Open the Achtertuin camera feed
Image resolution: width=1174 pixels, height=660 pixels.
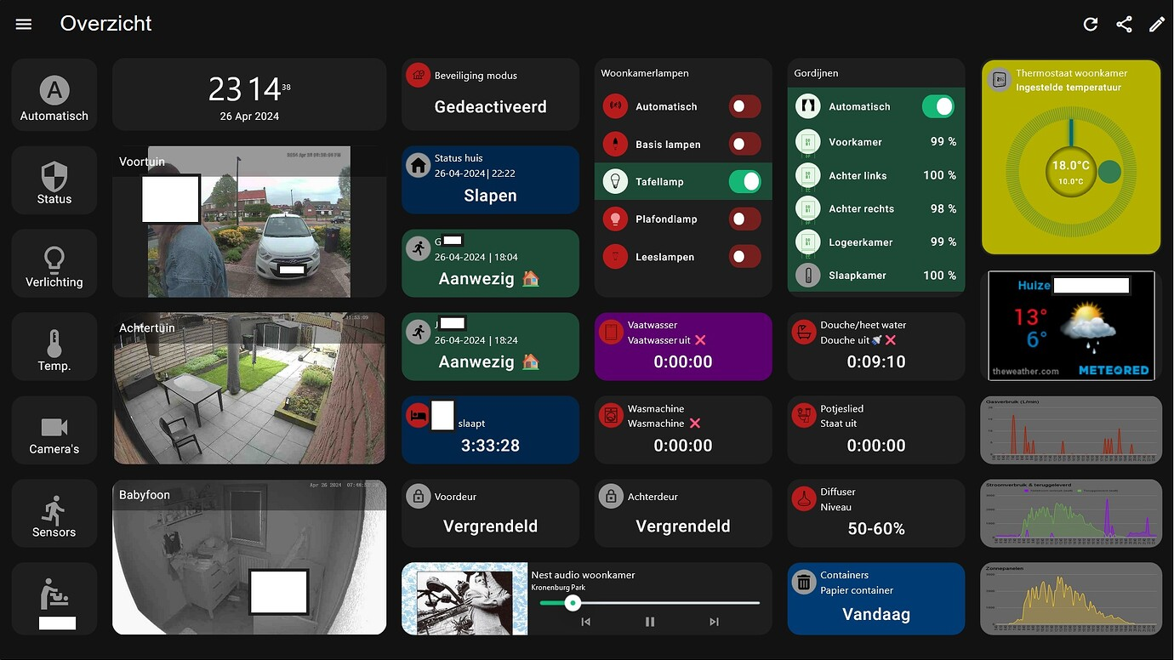click(249, 389)
